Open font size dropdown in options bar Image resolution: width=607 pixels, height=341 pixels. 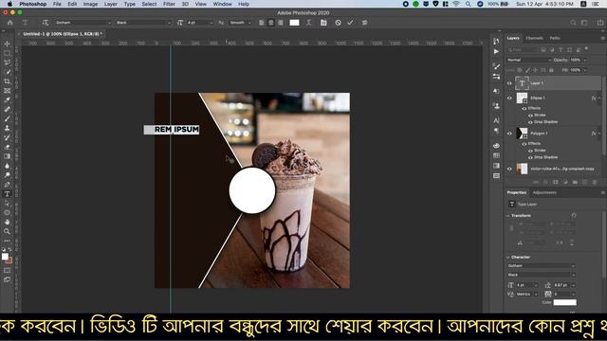211,23
